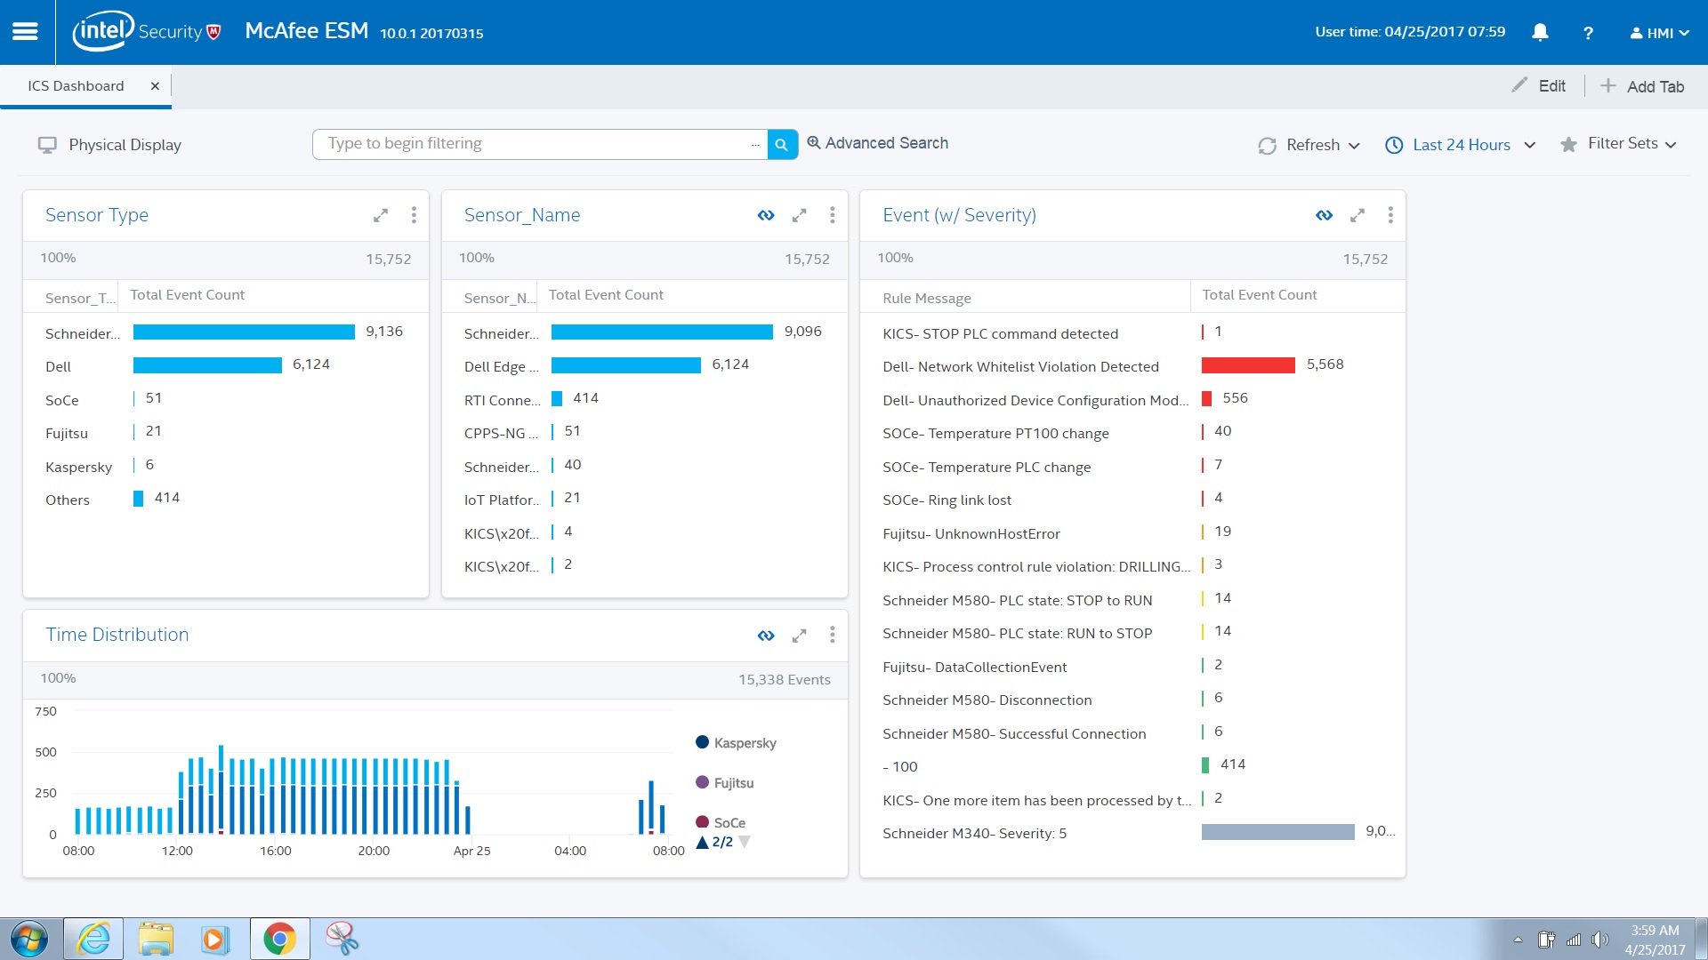
Task: Select the Others row in Sensor Type
Action: tap(226, 500)
